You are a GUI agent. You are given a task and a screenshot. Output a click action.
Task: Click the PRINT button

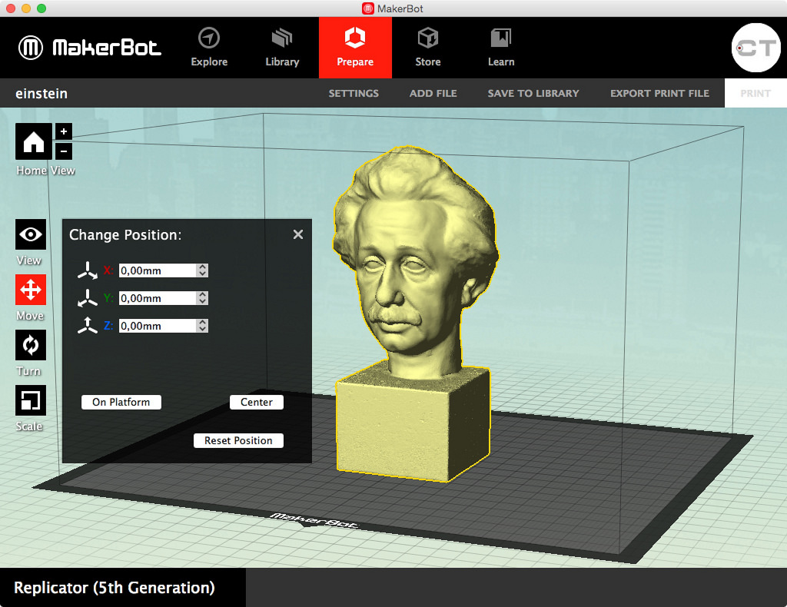click(x=755, y=93)
